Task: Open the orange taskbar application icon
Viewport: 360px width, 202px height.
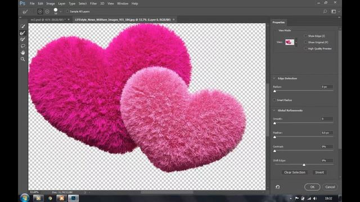Action: [x=62, y=198]
